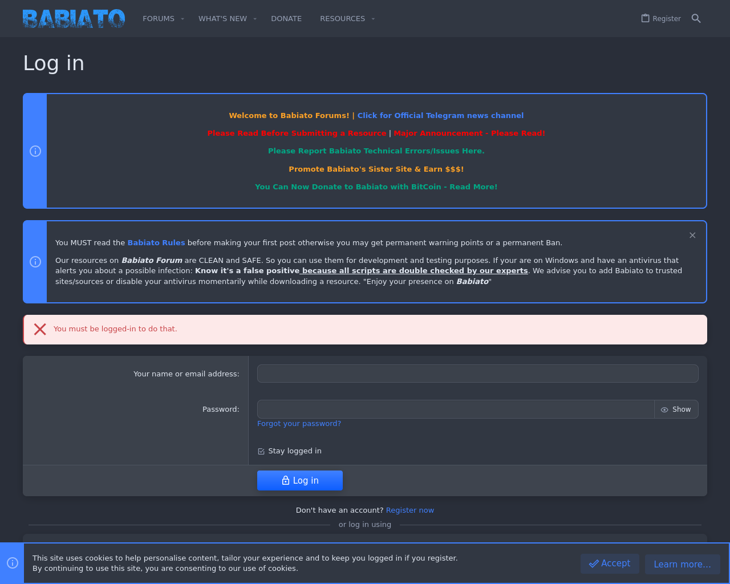Image resolution: width=730 pixels, height=584 pixels.
Task: Open Donate with BitCoin Read More link
Action: point(376,187)
